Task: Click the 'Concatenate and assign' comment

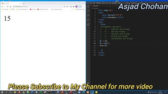Action: (122, 39)
